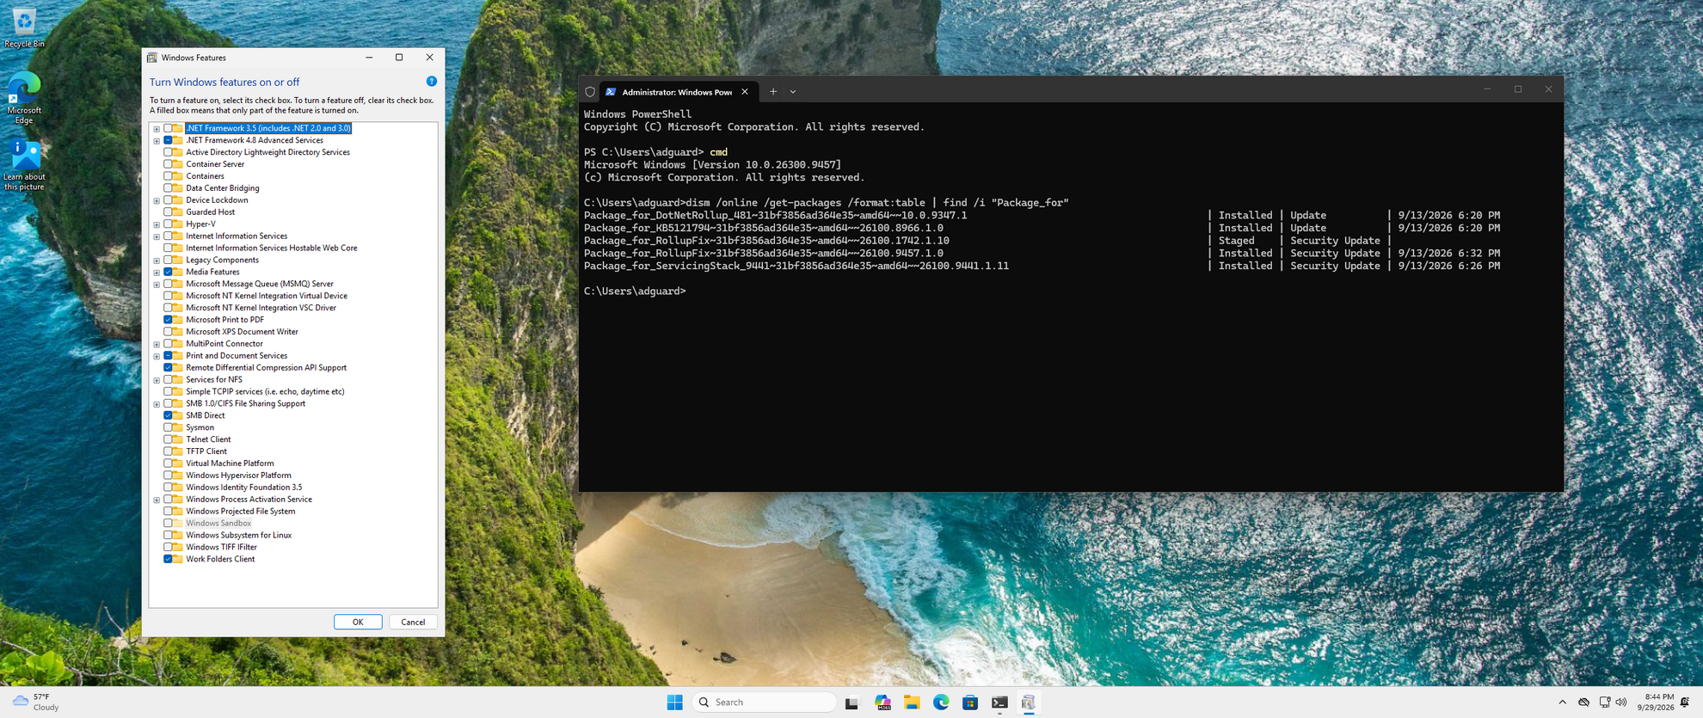1703x718 pixels.
Task: Select the Containers feature row
Action: [x=205, y=176]
